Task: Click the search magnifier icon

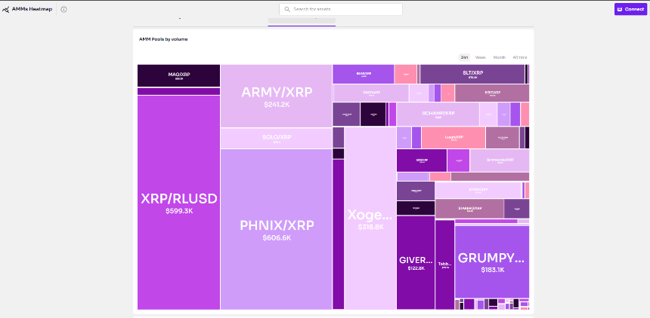Action: coord(287,9)
